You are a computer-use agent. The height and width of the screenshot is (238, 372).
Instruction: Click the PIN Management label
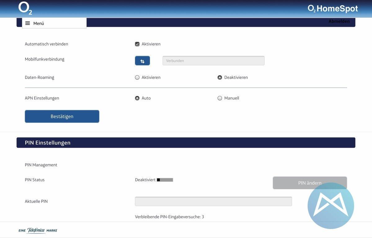click(x=41, y=165)
